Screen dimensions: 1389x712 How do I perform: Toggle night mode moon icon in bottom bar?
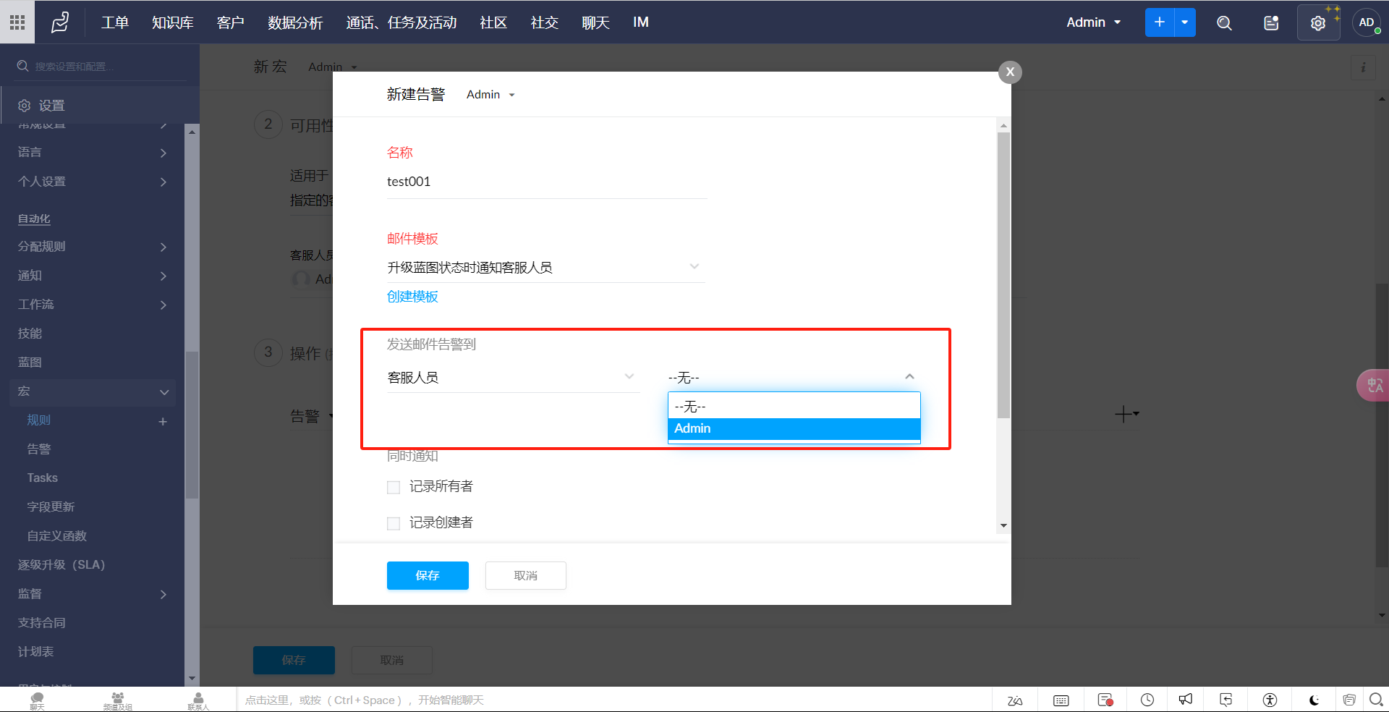[x=1314, y=700]
